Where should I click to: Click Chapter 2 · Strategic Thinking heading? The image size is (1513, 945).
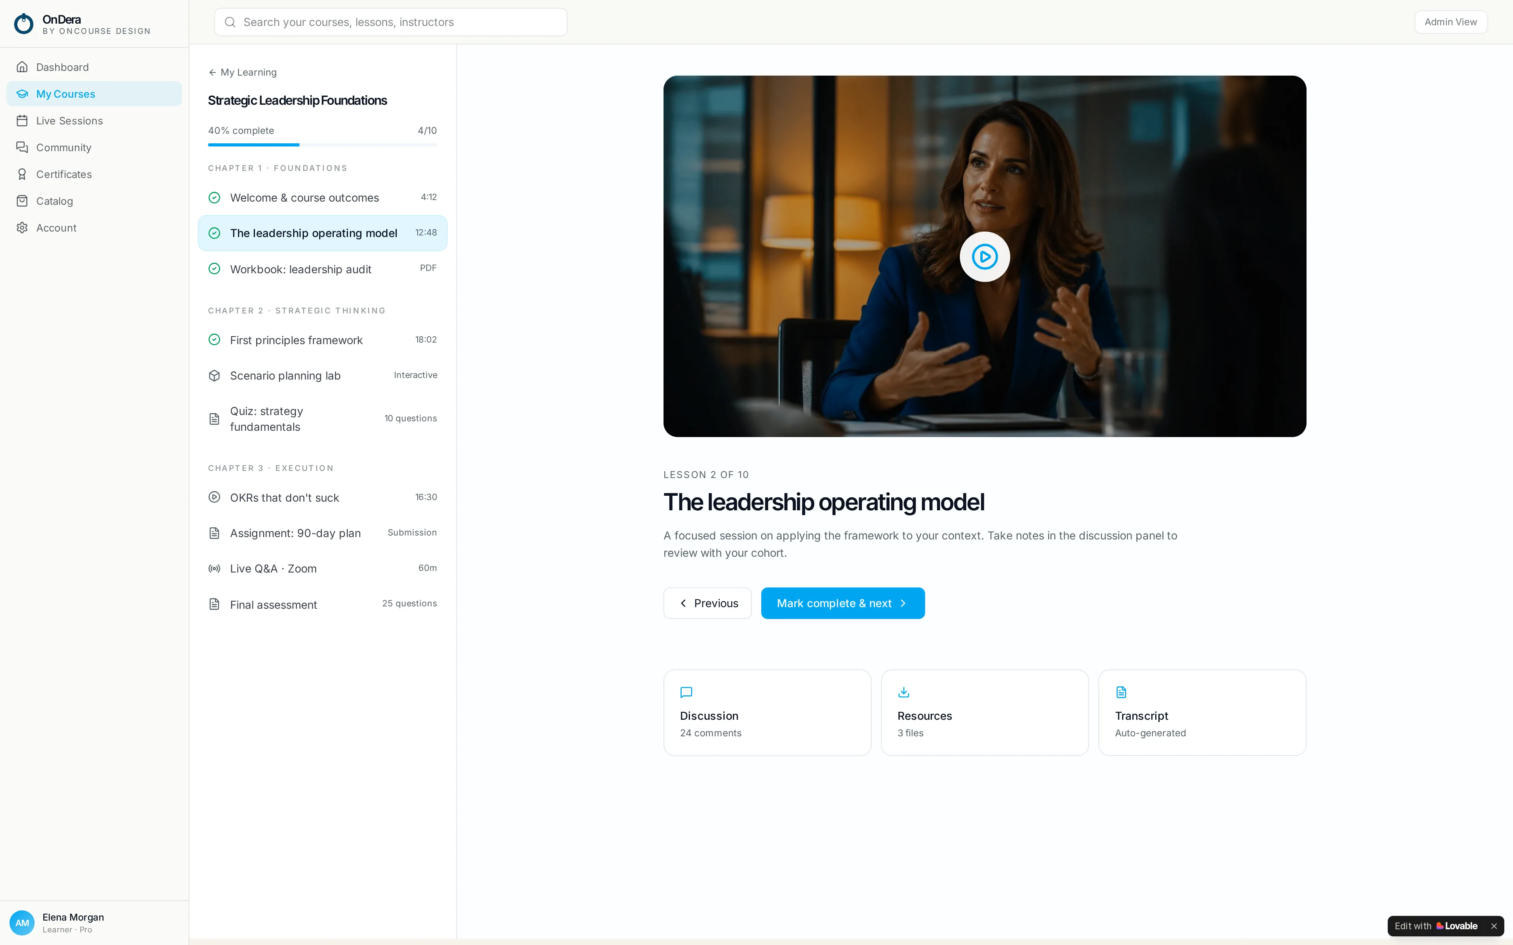[x=297, y=311]
